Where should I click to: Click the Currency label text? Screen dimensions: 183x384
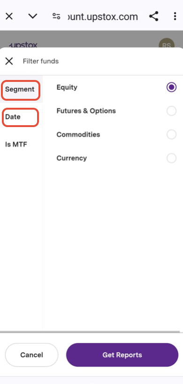point(72,158)
